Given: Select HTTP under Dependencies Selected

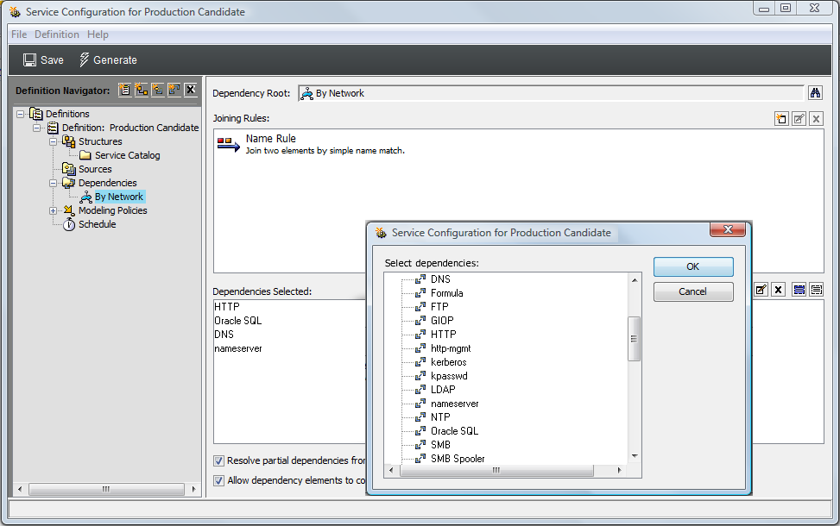Looking at the screenshot, I should pos(226,307).
